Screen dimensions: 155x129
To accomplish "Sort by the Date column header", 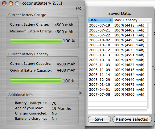I will tap(100, 20).
